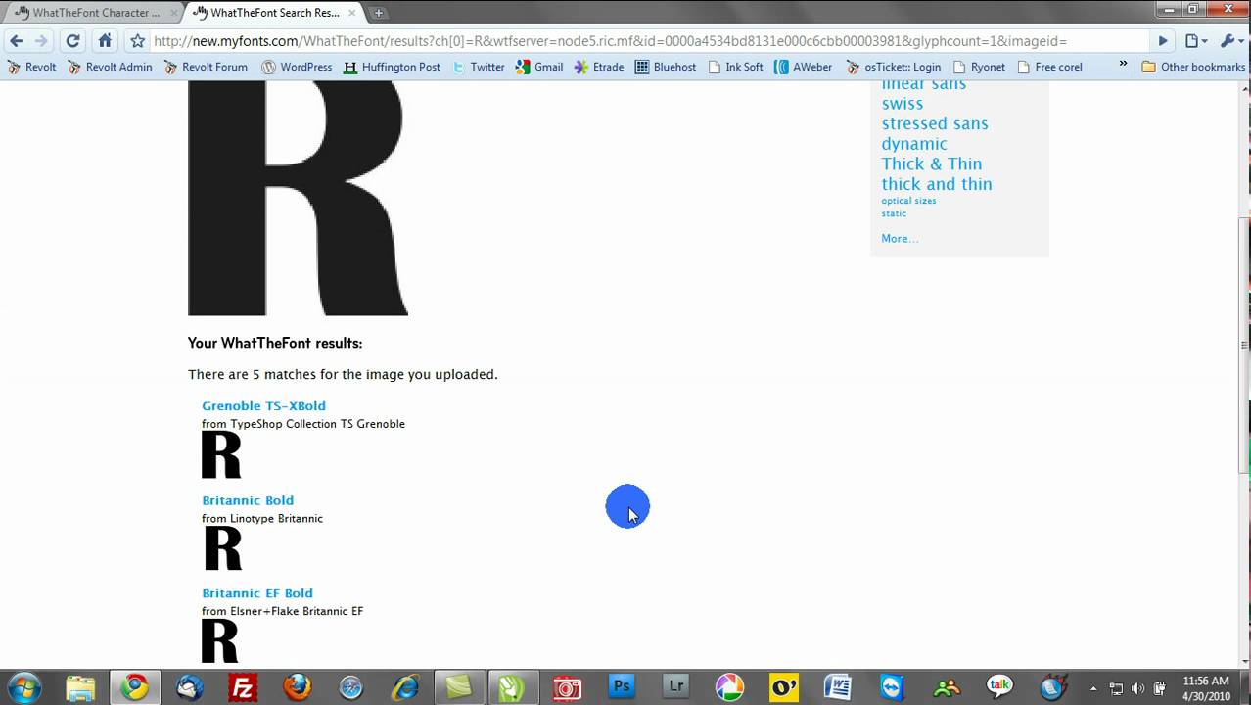Open the Bluehost bookmark
This screenshot has height=705, width=1251.
[666, 67]
